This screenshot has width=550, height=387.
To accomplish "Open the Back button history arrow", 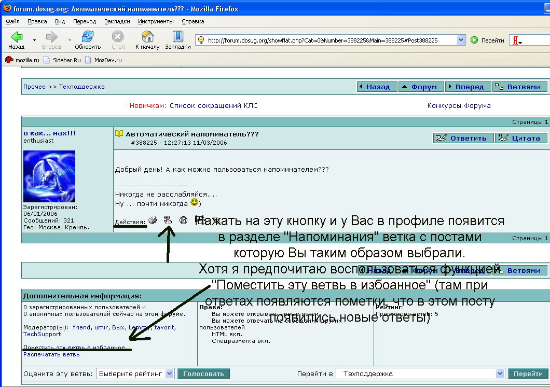I will 35,40.
